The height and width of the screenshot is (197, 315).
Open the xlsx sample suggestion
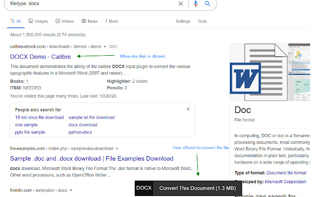26,125
